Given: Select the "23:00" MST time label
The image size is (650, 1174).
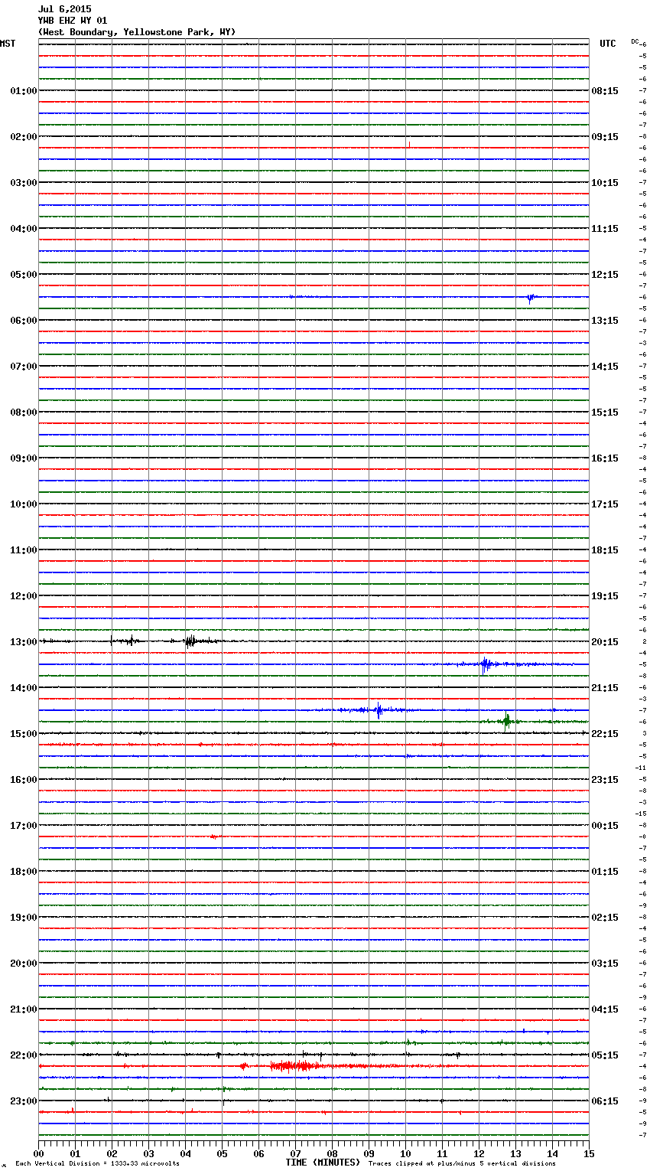Looking at the screenshot, I should tap(24, 1101).
